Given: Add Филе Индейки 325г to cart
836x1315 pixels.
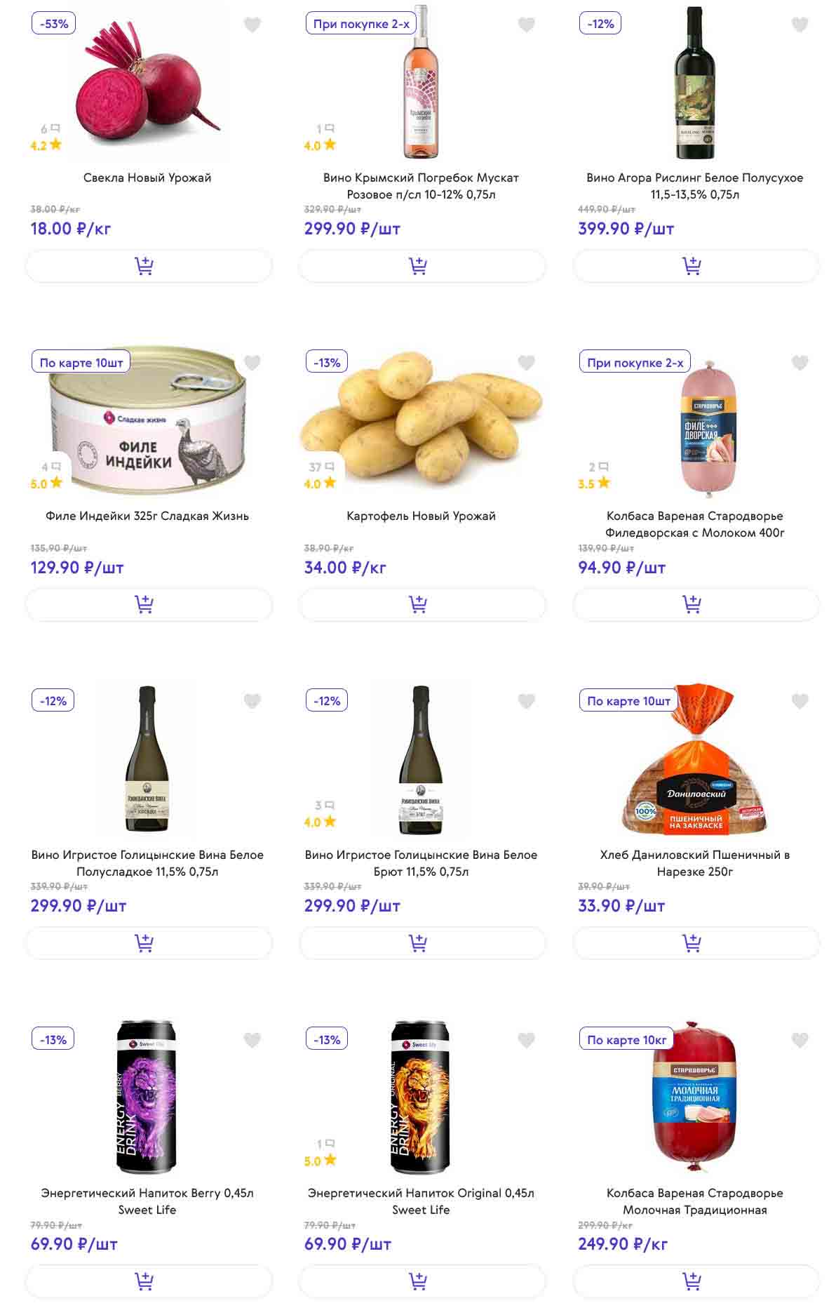Looking at the screenshot, I should (148, 604).
